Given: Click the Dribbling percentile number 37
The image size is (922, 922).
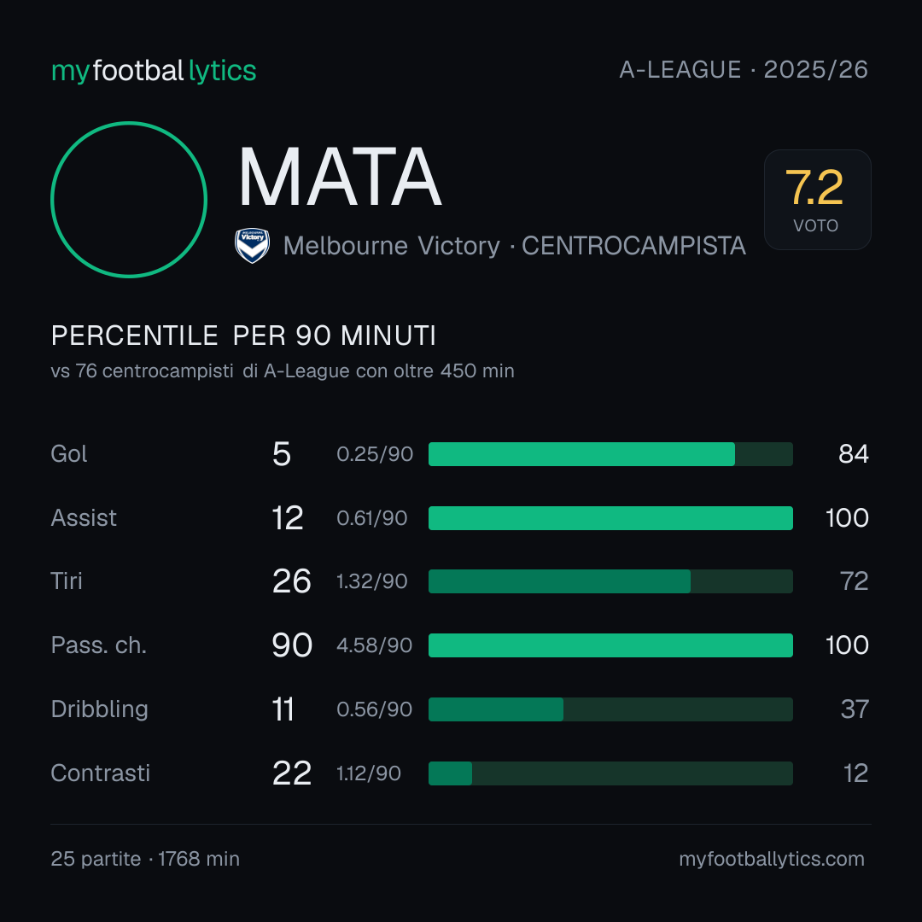Looking at the screenshot, I should (x=855, y=709).
